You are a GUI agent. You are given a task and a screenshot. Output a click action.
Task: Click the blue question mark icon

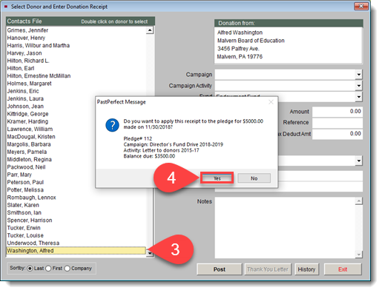[x=112, y=125]
